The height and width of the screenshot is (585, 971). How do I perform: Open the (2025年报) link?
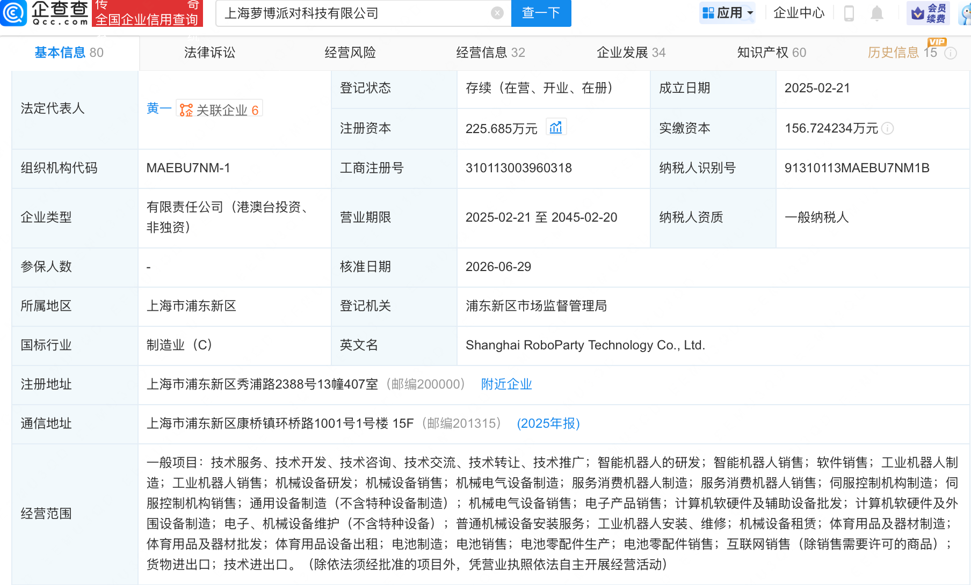[x=548, y=423]
